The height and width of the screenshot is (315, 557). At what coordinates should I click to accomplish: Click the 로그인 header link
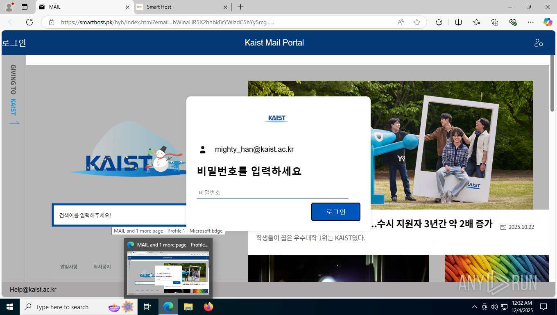tap(14, 43)
